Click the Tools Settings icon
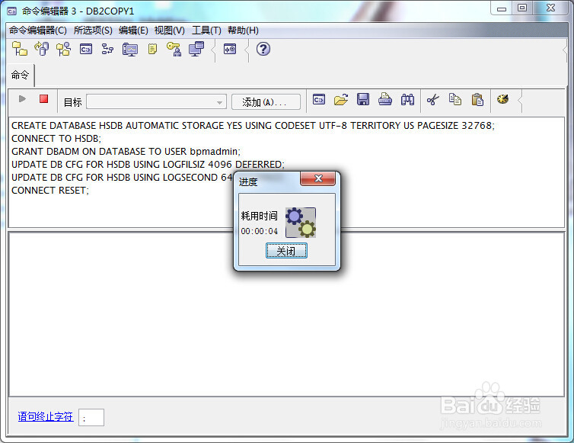This screenshot has width=574, height=443. [x=230, y=49]
